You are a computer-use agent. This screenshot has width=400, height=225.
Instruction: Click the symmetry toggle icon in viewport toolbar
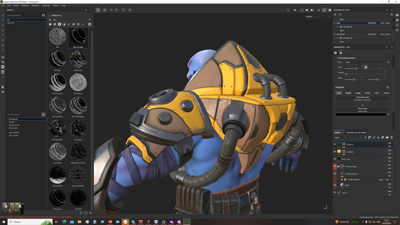pos(111,10)
